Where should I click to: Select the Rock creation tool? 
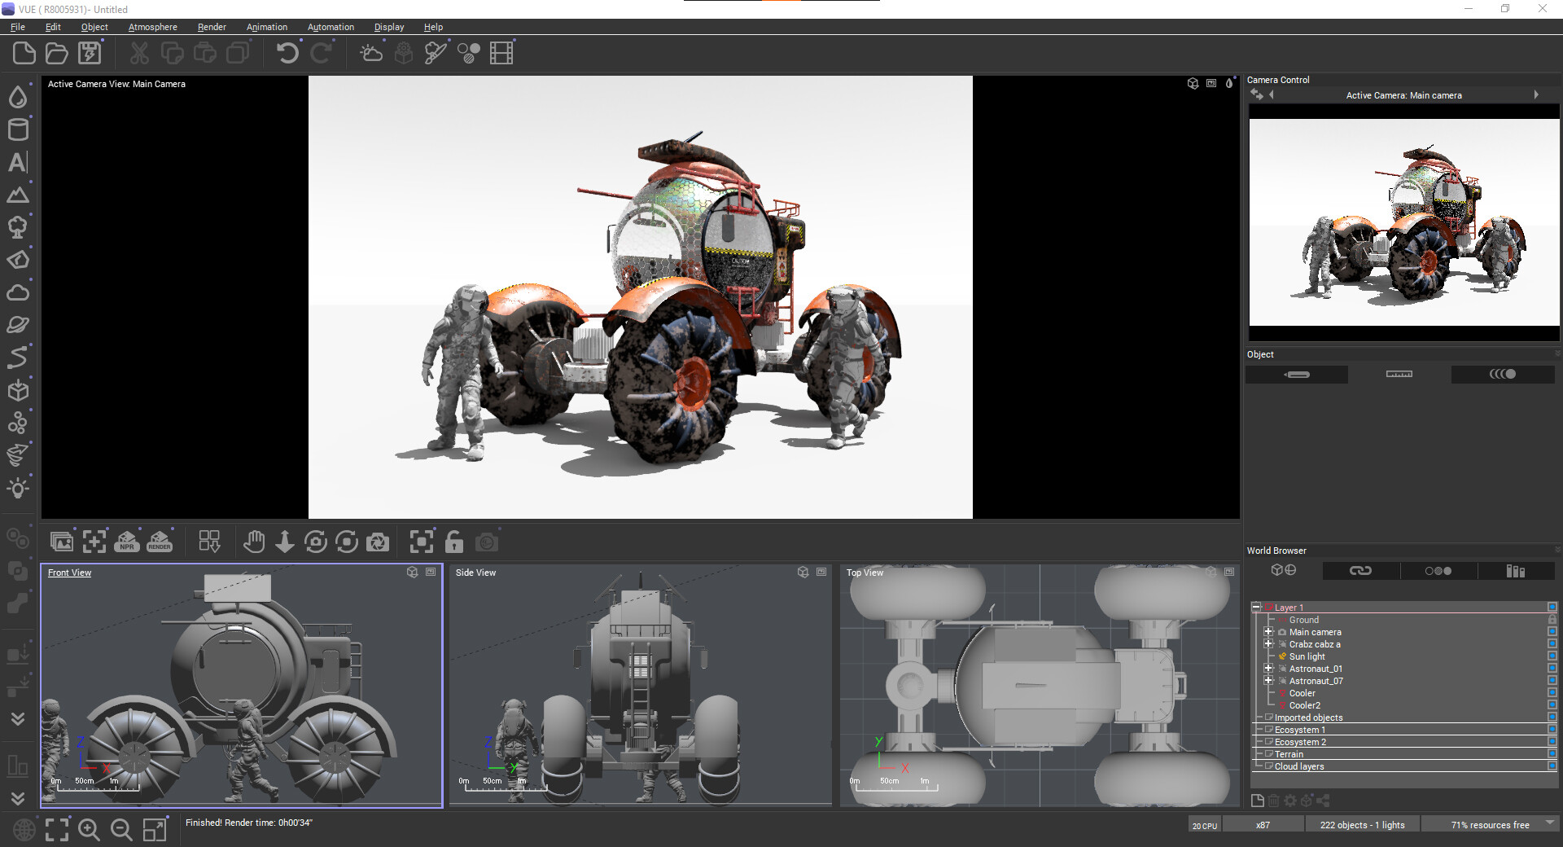18,260
